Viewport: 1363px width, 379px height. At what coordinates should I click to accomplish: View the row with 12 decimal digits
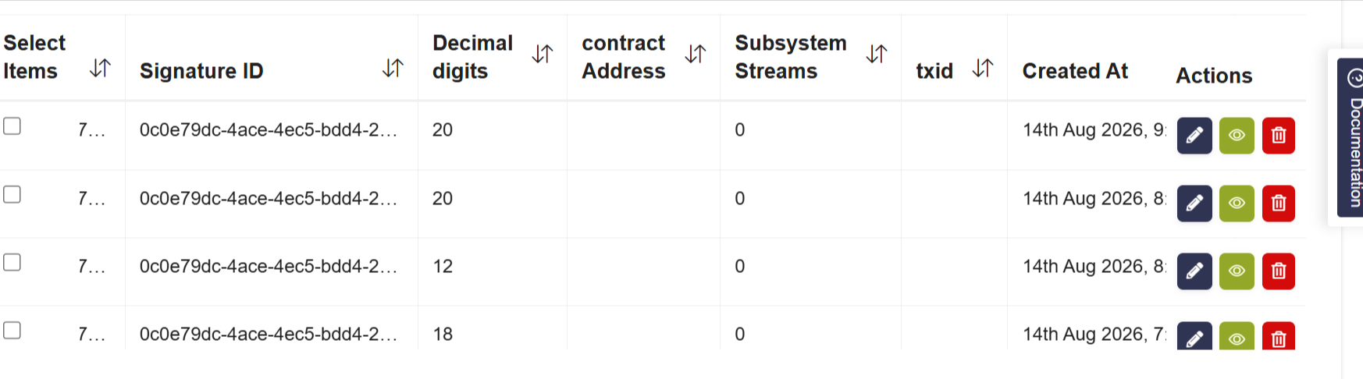1237,271
